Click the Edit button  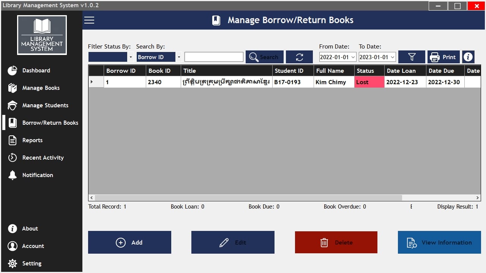click(x=233, y=242)
